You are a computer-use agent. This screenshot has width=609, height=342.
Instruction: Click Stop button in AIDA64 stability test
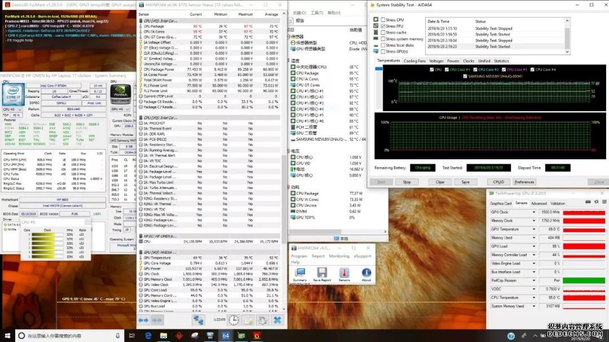coord(407,182)
